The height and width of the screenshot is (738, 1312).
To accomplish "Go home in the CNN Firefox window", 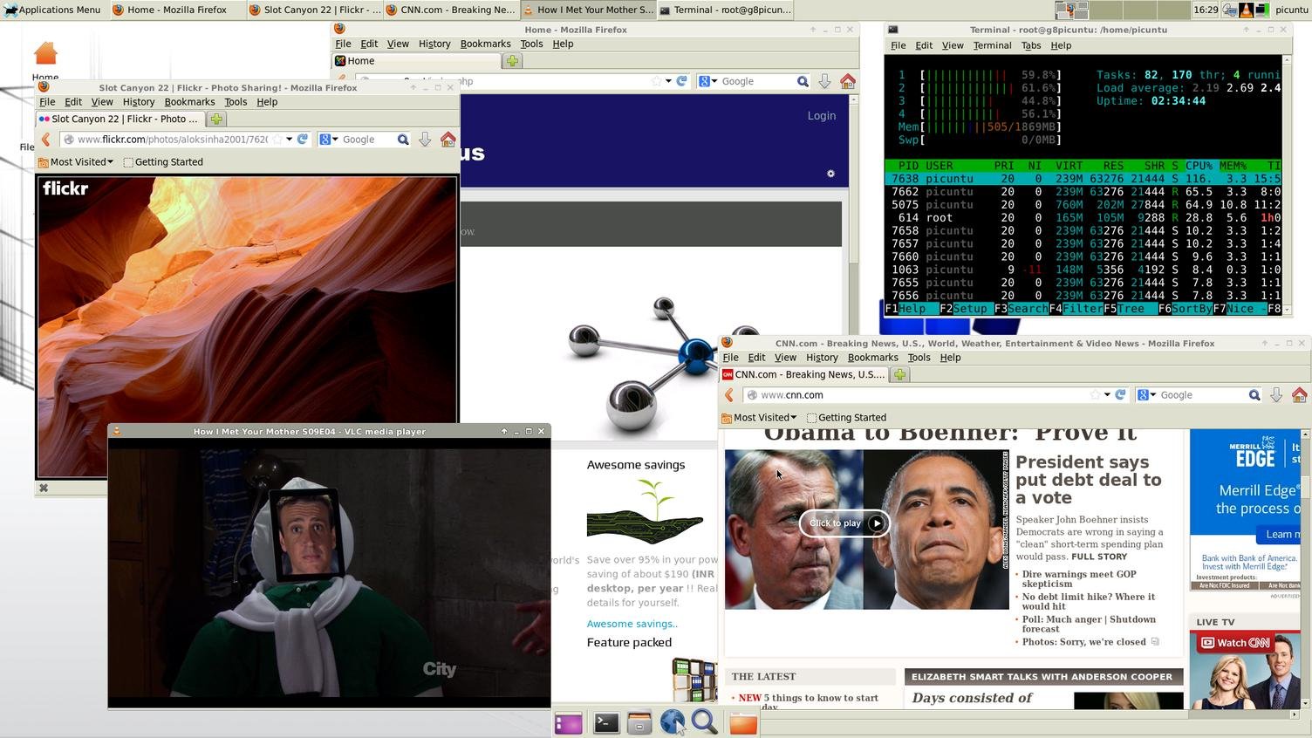I will 1300,395.
